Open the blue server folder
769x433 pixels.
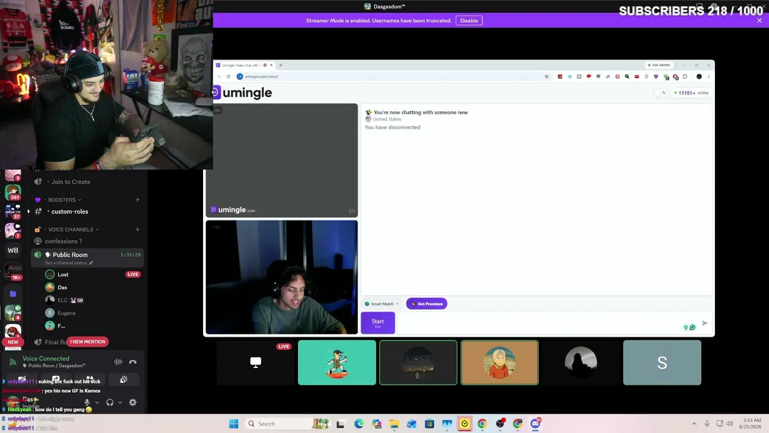(13, 293)
